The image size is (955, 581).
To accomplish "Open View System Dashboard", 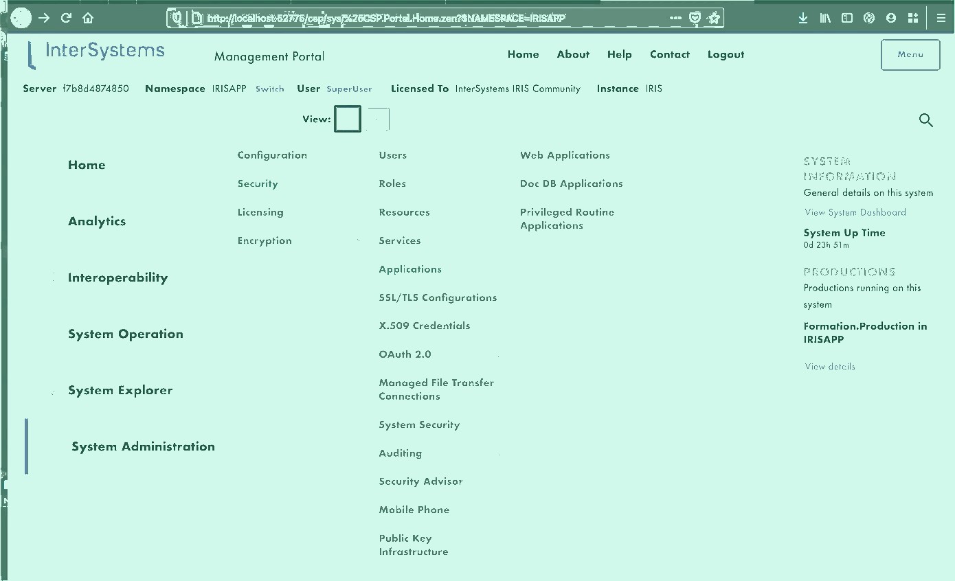I will click(855, 212).
